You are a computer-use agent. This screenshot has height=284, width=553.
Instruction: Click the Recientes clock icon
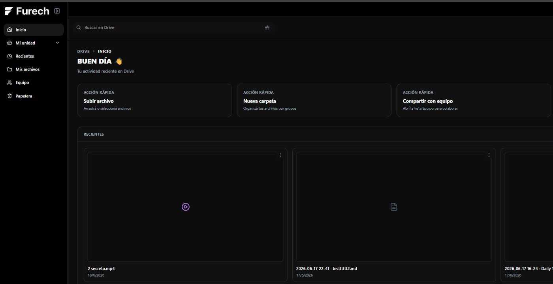(x=10, y=56)
